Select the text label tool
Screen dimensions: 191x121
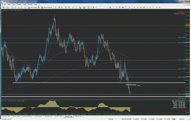click(x=120, y=7)
